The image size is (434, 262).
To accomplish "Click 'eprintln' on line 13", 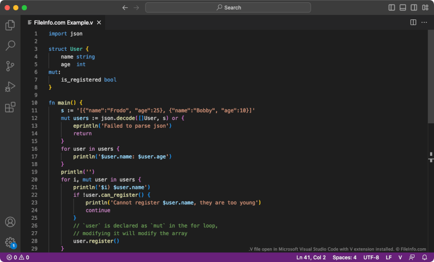I will [86, 126].
